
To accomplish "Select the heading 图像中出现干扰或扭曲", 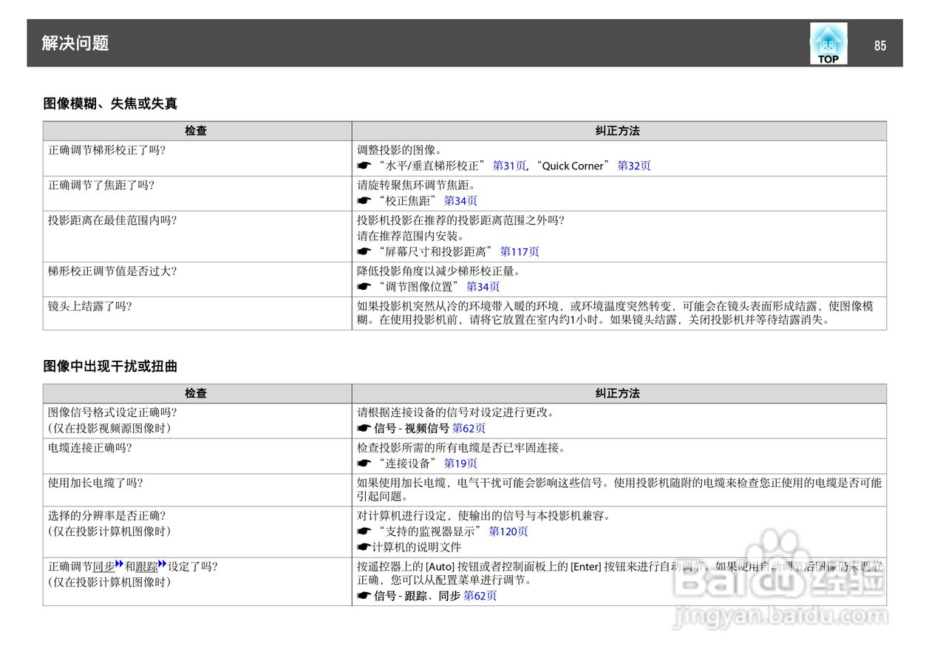I will click(110, 367).
